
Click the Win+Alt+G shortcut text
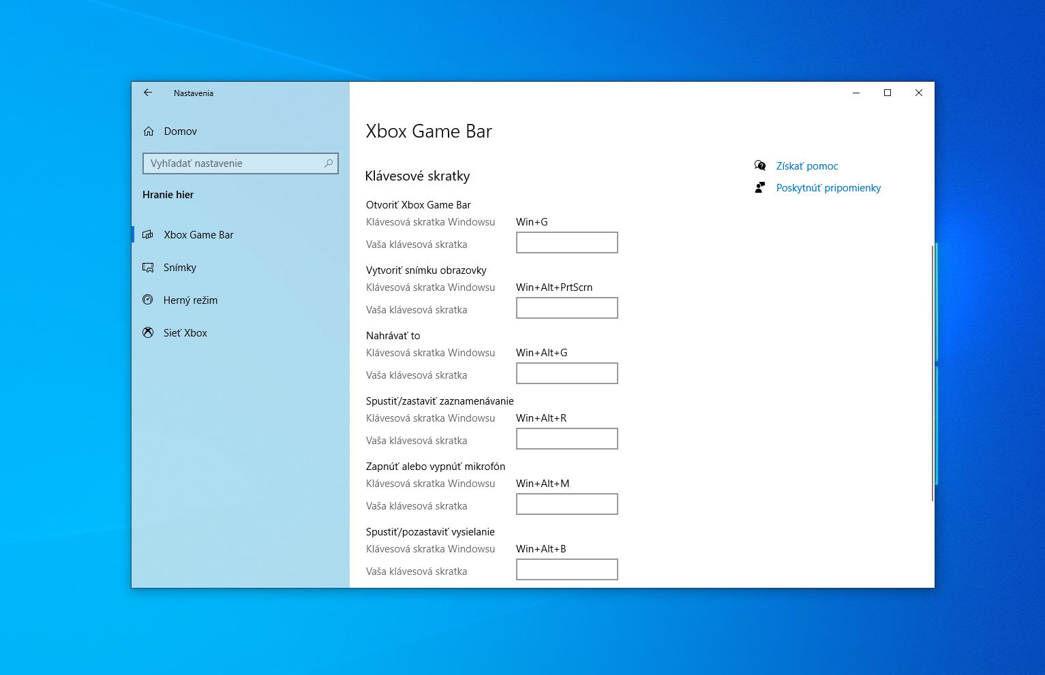pyautogui.click(x=541, y=353)
